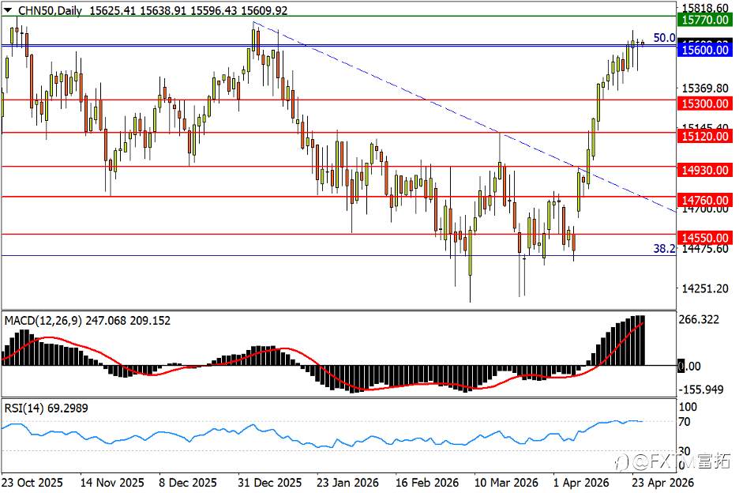Select the 15300.00 red level label
The height and width of the screenshot is (493, 739).
pos(705,103)
